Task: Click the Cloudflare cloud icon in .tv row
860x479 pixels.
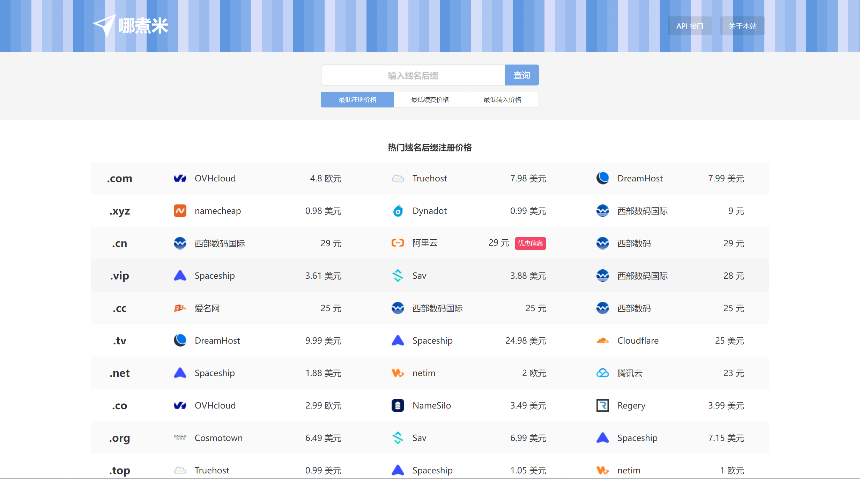Action: pos(602,340)
